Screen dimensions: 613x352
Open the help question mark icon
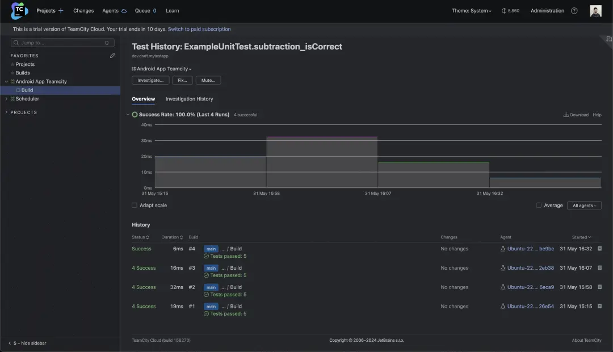click(x=574, y=11)
